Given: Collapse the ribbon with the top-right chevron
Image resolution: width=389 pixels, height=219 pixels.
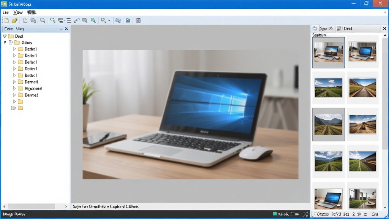Looking at the screenshot, I should click(385, 12).
